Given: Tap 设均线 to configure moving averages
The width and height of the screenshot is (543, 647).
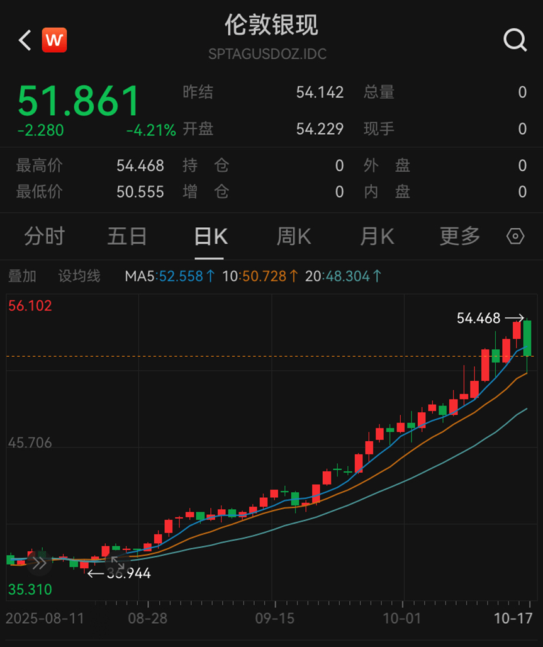Looking at the screenshot, I should pos(79,276).
